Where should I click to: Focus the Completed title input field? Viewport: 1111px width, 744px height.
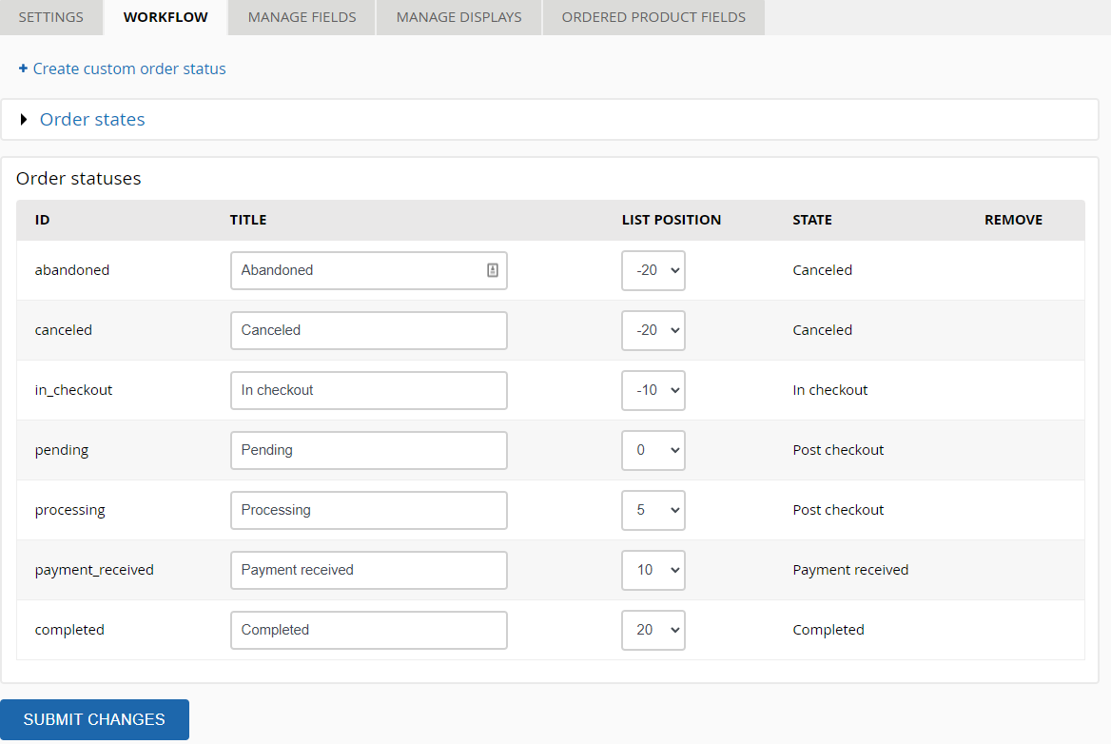click(368, 630)
